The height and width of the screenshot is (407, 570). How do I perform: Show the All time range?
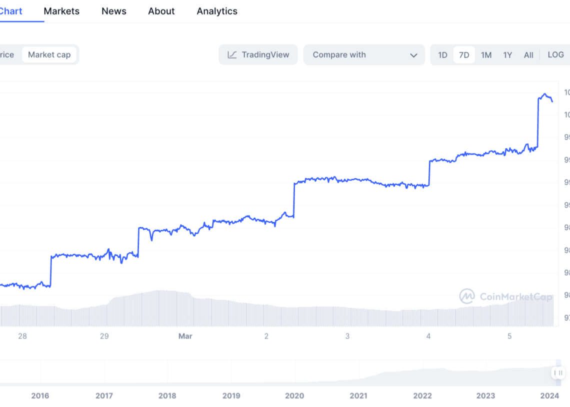[x=528, y=55]
